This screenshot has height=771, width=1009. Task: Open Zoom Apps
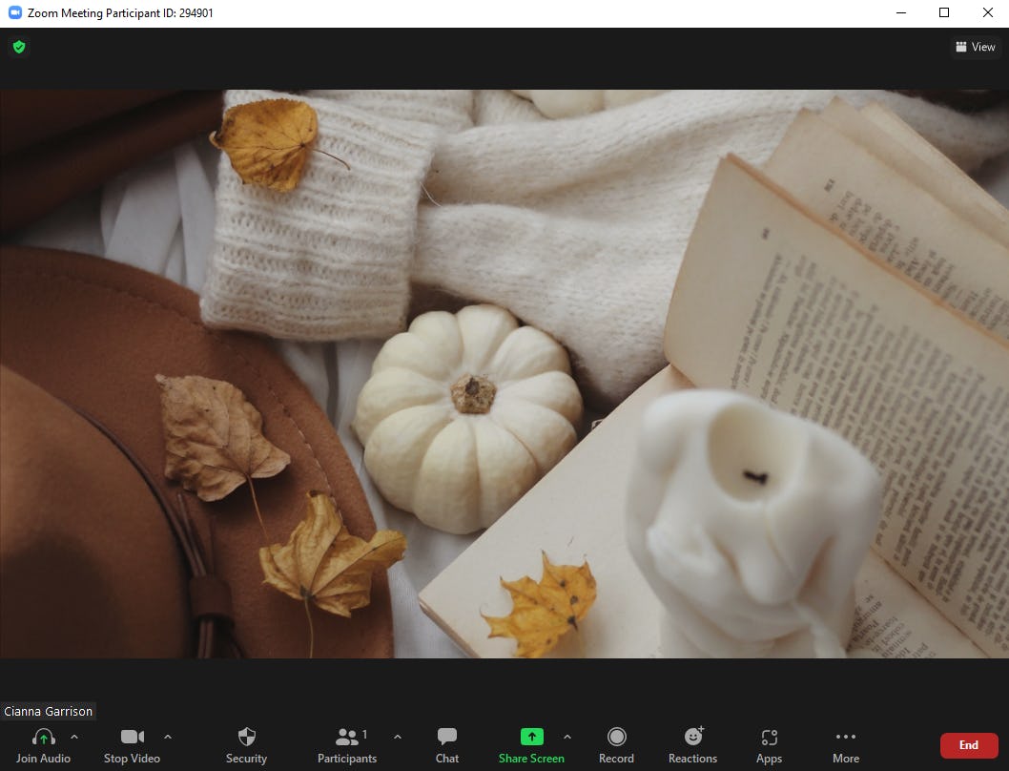769,736
